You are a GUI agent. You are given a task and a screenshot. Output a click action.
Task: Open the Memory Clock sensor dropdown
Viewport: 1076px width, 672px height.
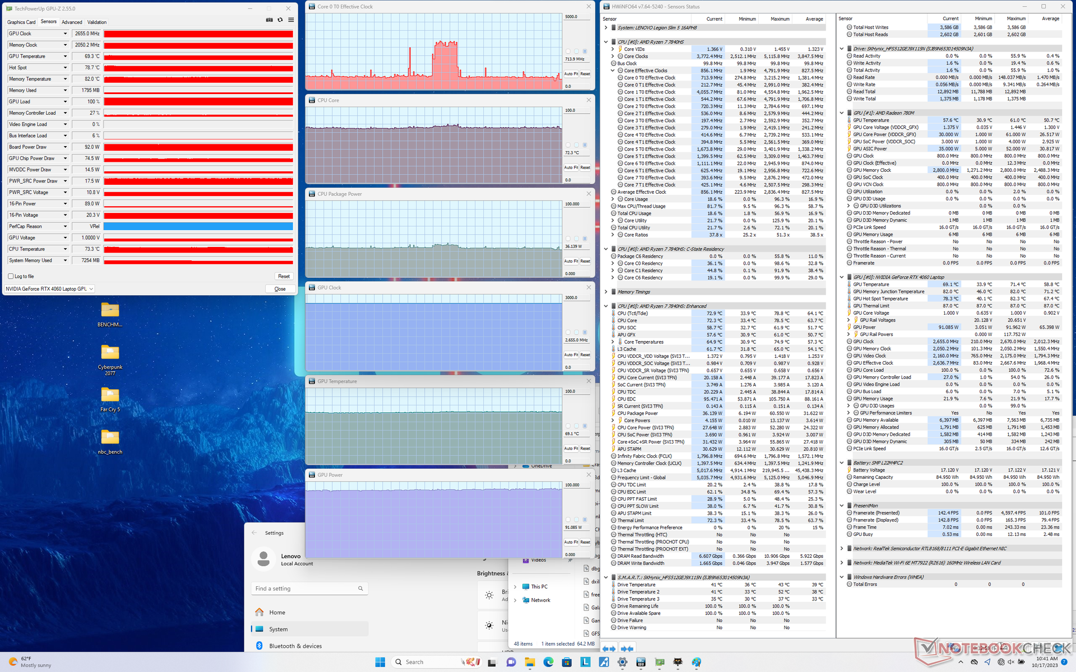click(x=65, y=45)
